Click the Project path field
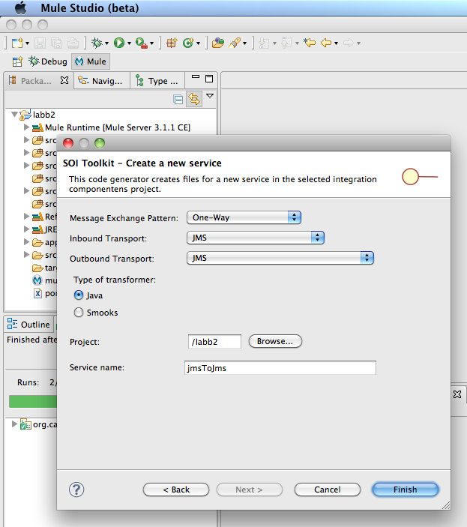467x527 pixels. [214, 342]
